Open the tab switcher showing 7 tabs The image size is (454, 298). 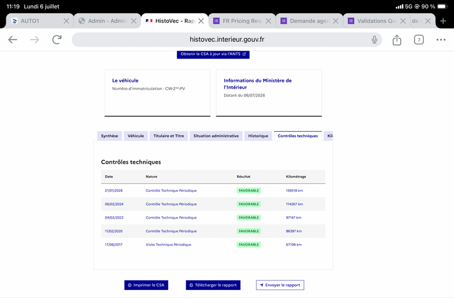click(419, 40)
